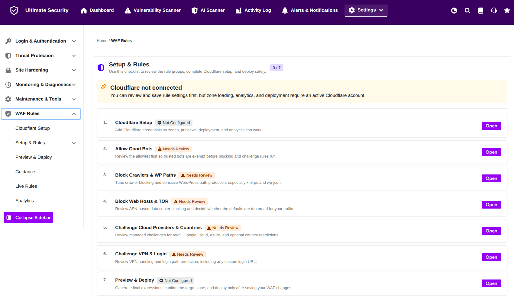Open search magnifier icon in header

point(467,11)
